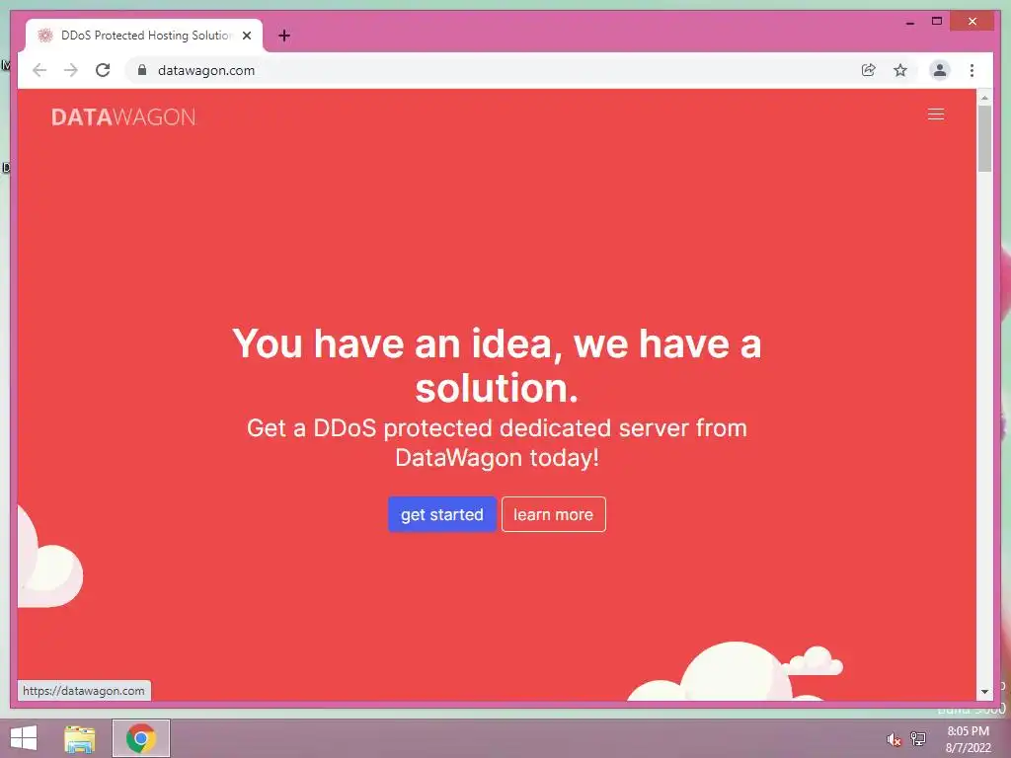Maximize the Chrome window
This screenshot has width=1011, height=758.
[x=937, y=22]
